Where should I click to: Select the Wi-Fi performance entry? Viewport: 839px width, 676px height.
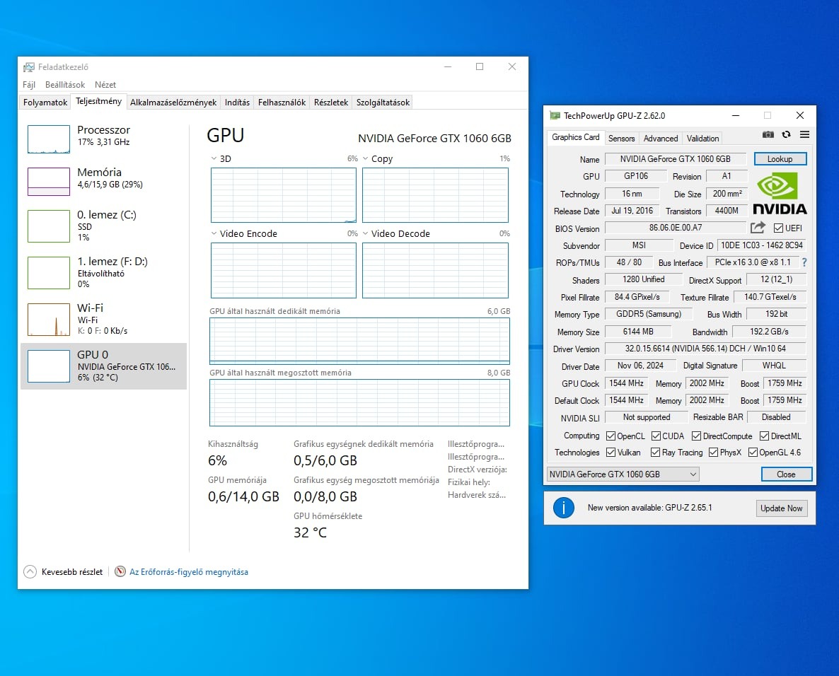pyautogui.click(x=103, y=319)
